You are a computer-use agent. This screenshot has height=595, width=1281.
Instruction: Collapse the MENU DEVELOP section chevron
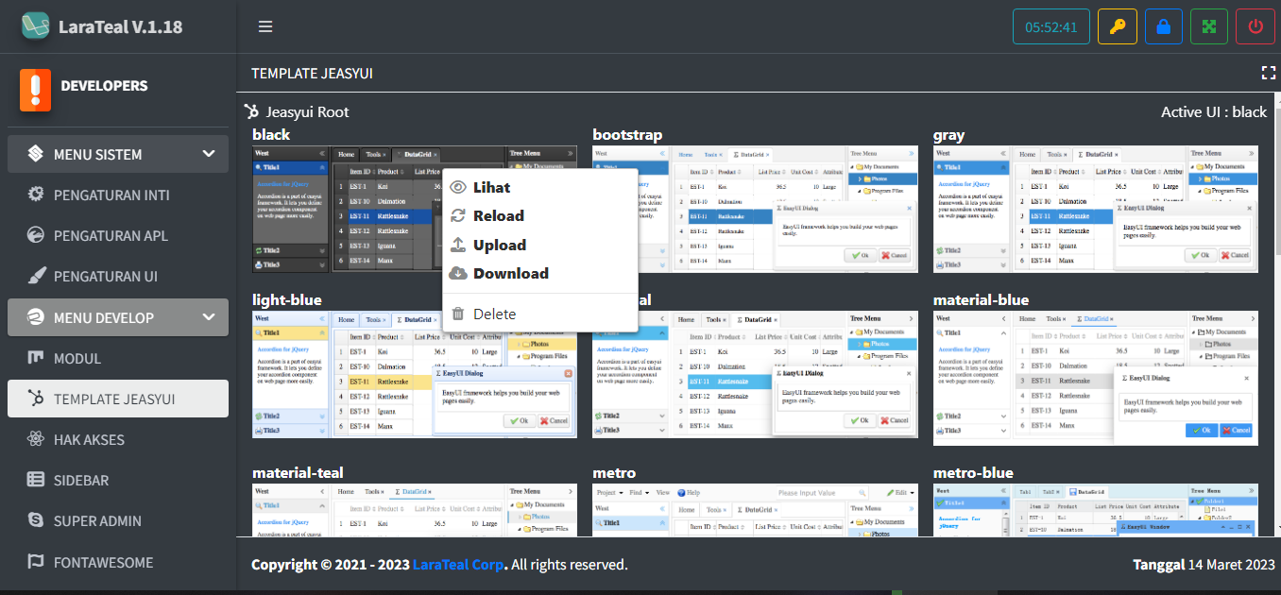tap(208, 317)
